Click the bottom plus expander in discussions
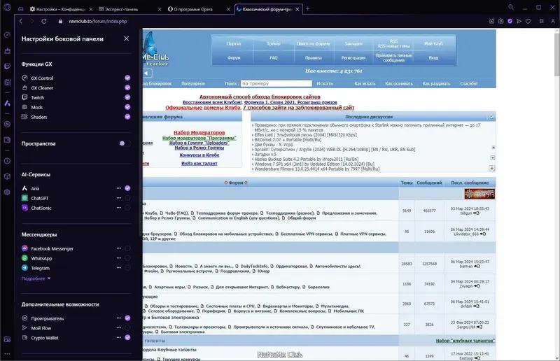This screenshot has height=361, width=560. tap(492, 168)
